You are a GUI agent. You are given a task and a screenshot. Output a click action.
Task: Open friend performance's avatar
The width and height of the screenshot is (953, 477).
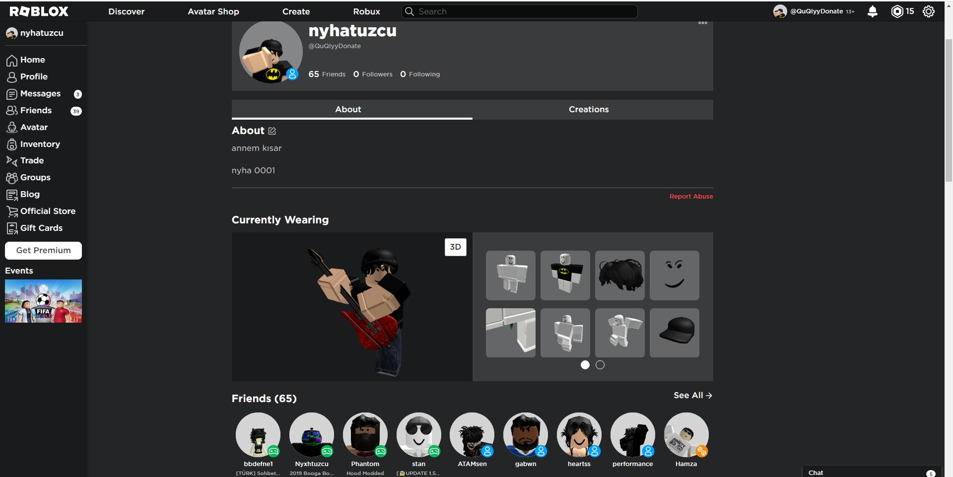(633, 435)
